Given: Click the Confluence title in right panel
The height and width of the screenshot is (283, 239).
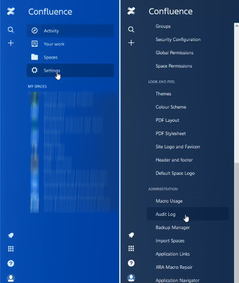Looking at the screenshot, I should pos(170,11).
